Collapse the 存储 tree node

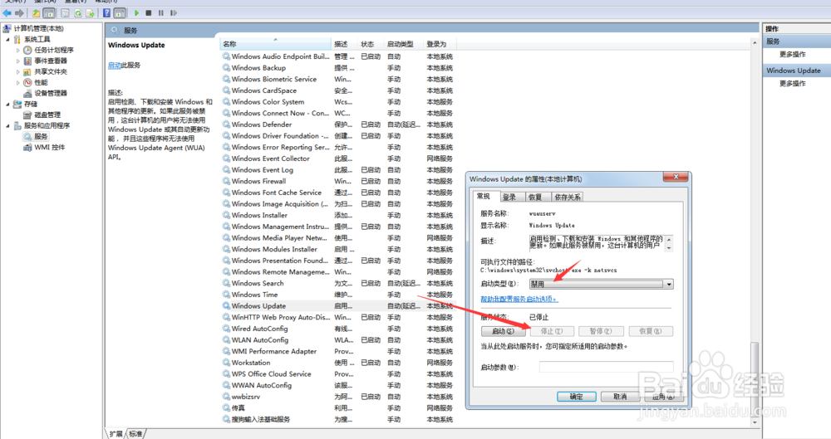click(x=7, y=105)
